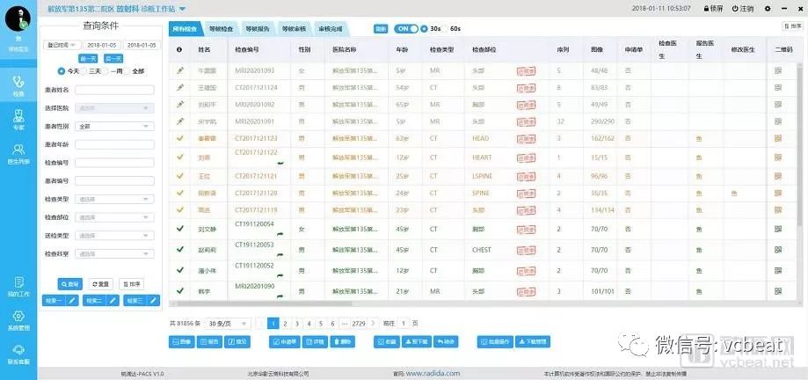Click the red stamp in the LSPINE row
Viewport: 808px width, 380px height.
click(526, 176)
